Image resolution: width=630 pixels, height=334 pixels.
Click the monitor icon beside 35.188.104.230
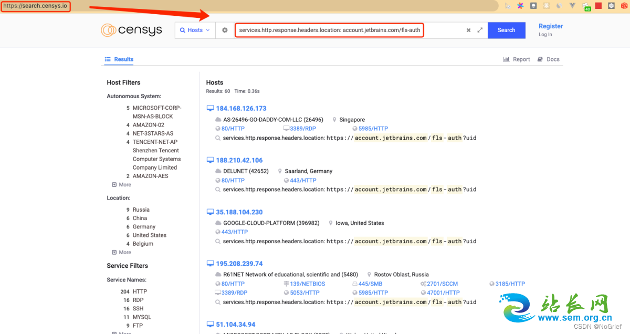[x=211, y=212]
